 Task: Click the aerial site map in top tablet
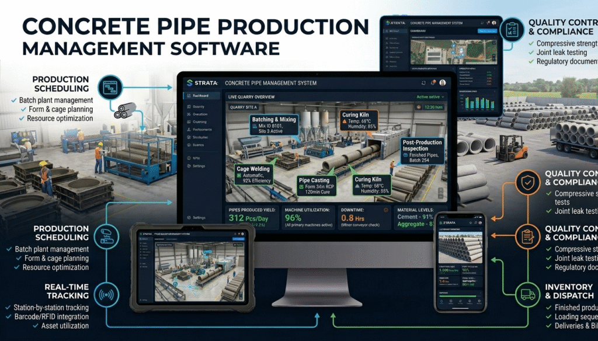(x=453, y=52)
